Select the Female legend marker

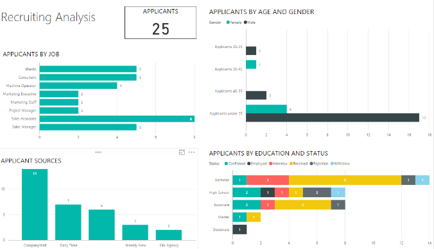pyautogui.click(x=228, y=22)
